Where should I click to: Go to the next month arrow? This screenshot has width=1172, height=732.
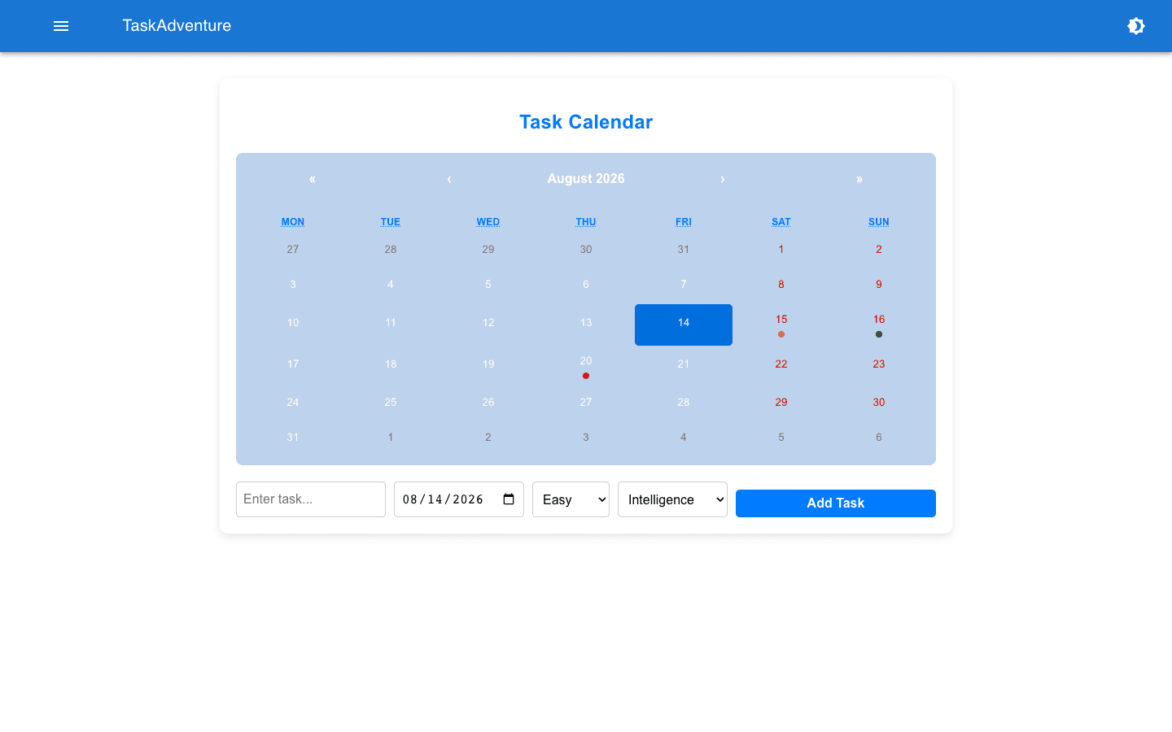723,179
